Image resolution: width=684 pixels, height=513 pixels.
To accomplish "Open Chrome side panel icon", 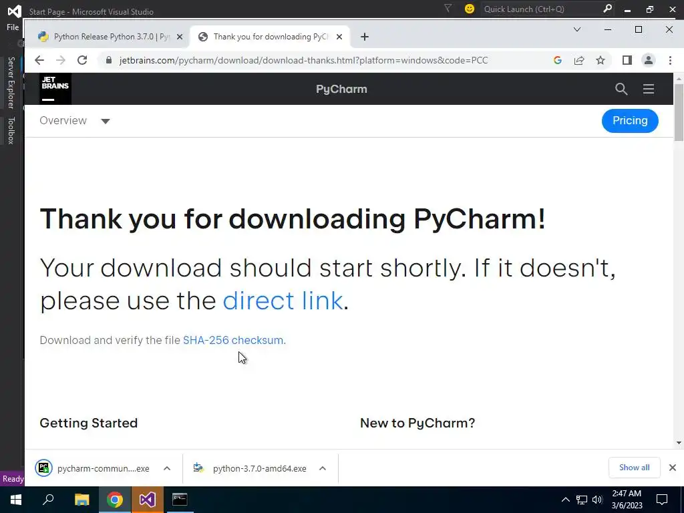I will coord(627,60).
